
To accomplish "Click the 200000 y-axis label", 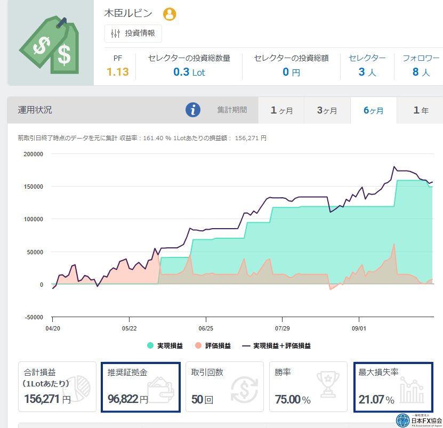I will [34, 154].
